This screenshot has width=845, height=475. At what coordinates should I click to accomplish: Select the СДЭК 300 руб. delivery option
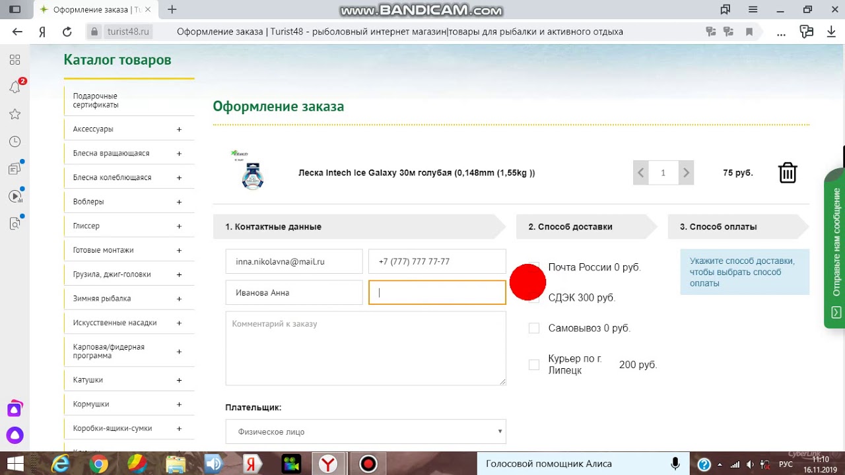534,298
